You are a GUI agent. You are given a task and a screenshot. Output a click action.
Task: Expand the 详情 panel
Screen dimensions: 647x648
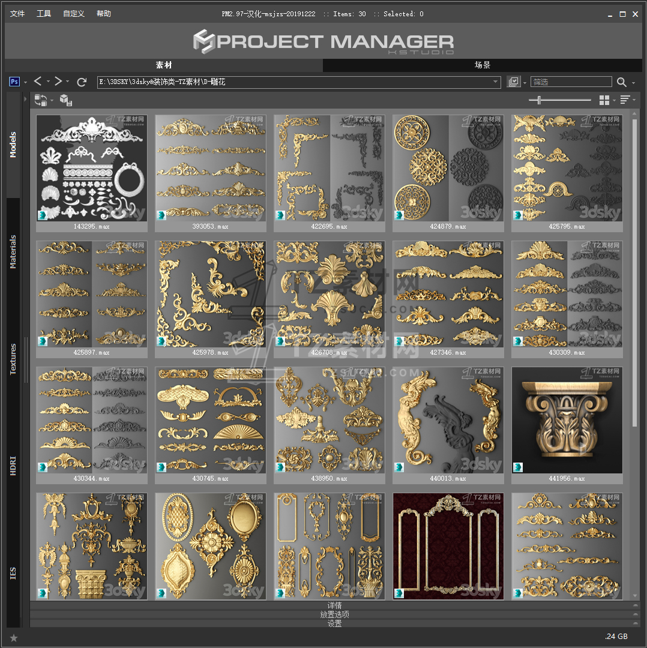click(x=334, y=605)
